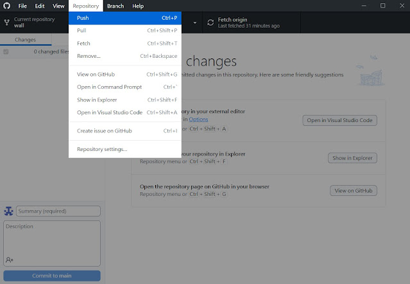
Task: Open the Help menu
Action: point(138,6)
